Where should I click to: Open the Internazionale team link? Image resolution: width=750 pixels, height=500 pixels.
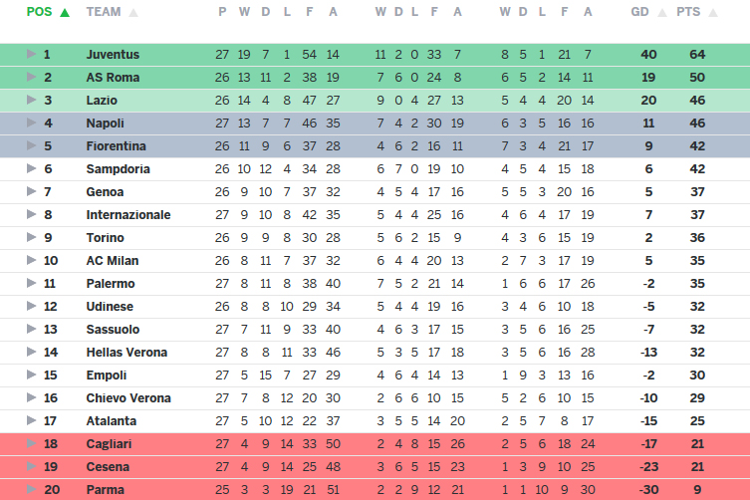point(128,214)
